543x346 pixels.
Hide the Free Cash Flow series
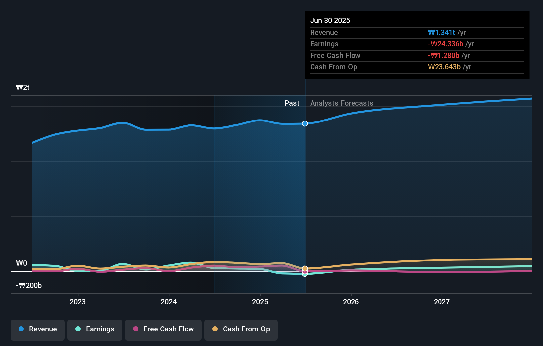163,329
